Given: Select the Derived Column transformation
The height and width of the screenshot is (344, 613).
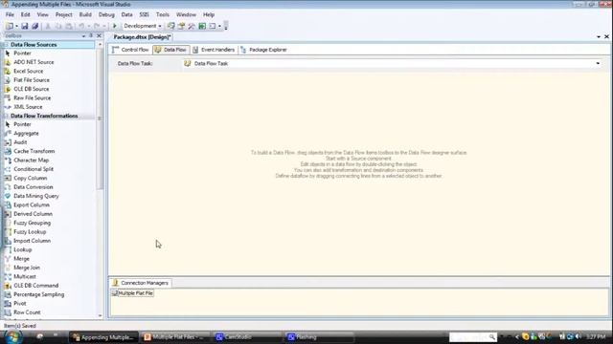Looking at the screenshot, I should tap(33, 214).
